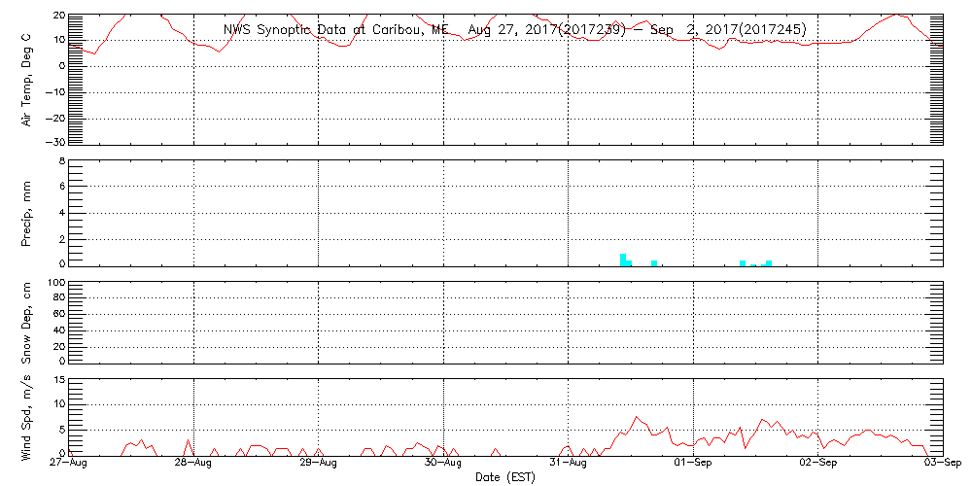Click the last cyan precipitation bar on 01-Sep
Viewport: 972px width, 486px height.
coord(769,262)
